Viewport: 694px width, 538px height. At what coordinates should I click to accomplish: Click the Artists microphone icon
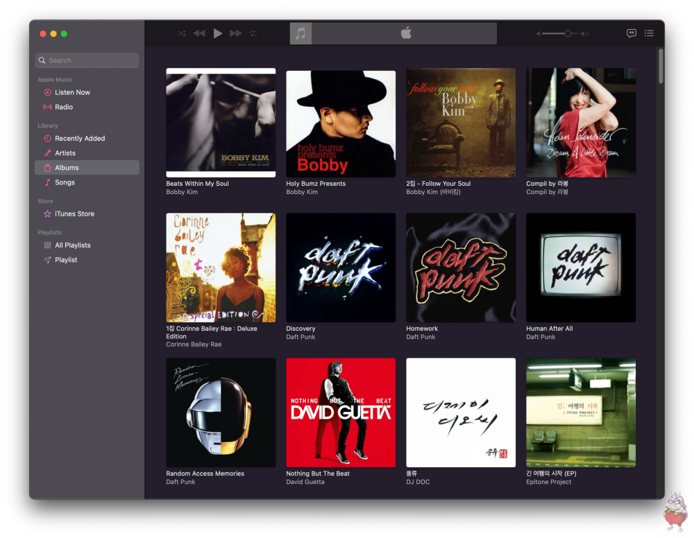tap(47, 153)
